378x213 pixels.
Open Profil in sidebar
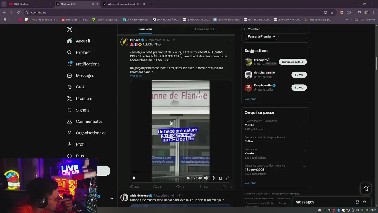[76, 144]
